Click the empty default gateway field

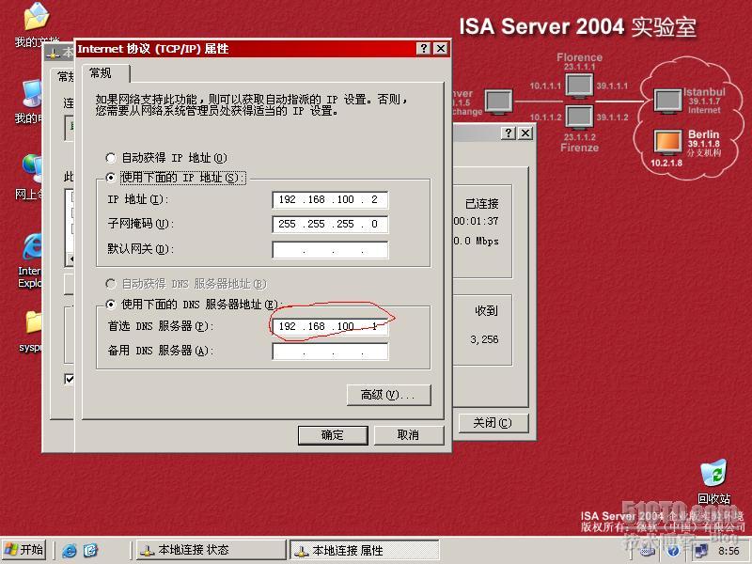click(x=330, y=249)
